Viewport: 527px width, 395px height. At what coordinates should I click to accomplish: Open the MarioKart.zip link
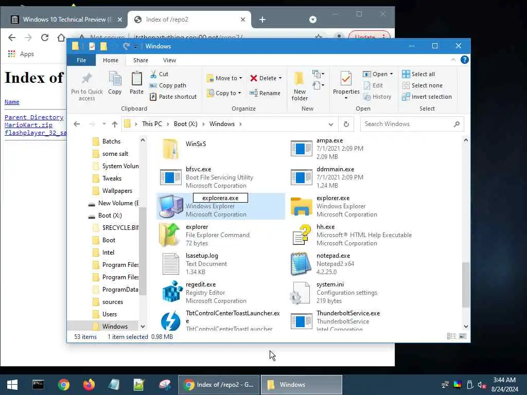(29, 125)
